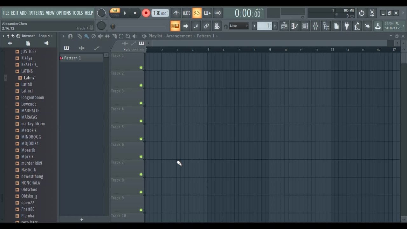Select the playlist Mute tool

(100, 36)
